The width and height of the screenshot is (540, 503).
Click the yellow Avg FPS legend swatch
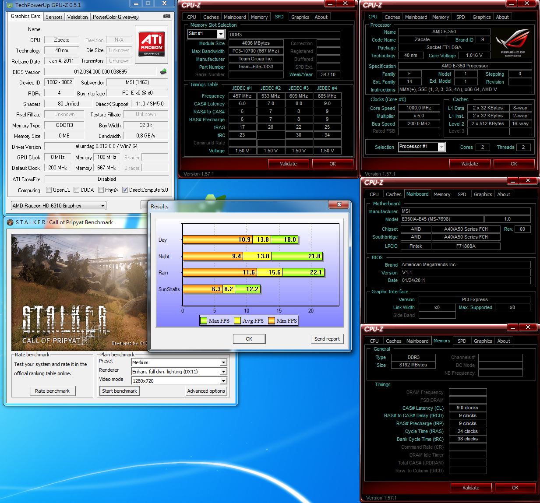pyautogui.click(x=237, y=320)
